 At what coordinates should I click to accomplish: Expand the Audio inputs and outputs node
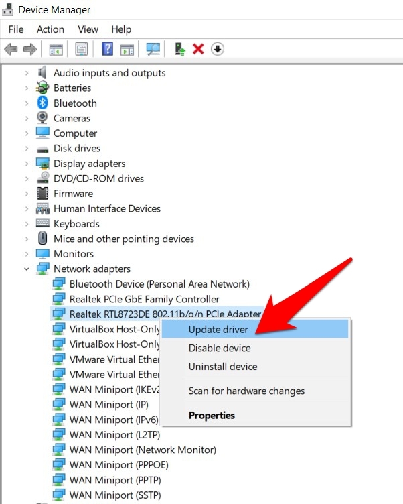tap(27, 73)
